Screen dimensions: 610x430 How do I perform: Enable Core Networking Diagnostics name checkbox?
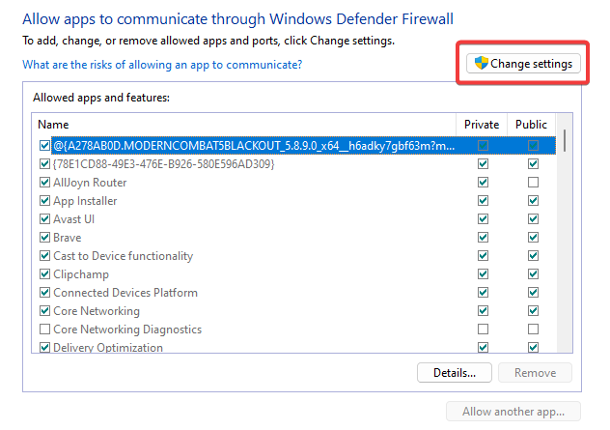[x=44, y=330]
